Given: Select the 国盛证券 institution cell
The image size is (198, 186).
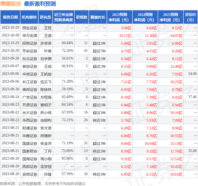Looking at the screenshot, I should [30, 143].
